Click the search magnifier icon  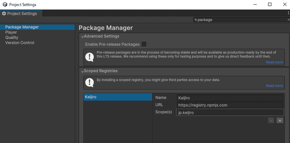pos(196,20)
